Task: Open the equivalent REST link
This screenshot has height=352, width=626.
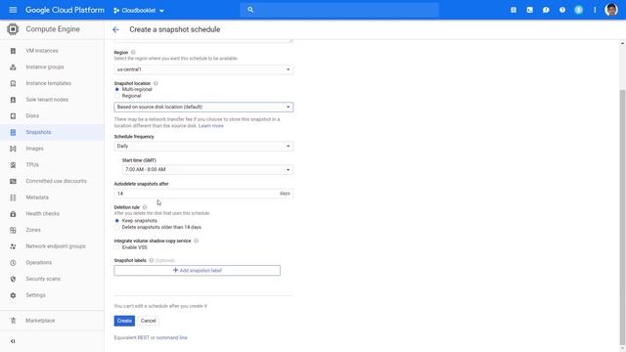Action: [144, 337]
